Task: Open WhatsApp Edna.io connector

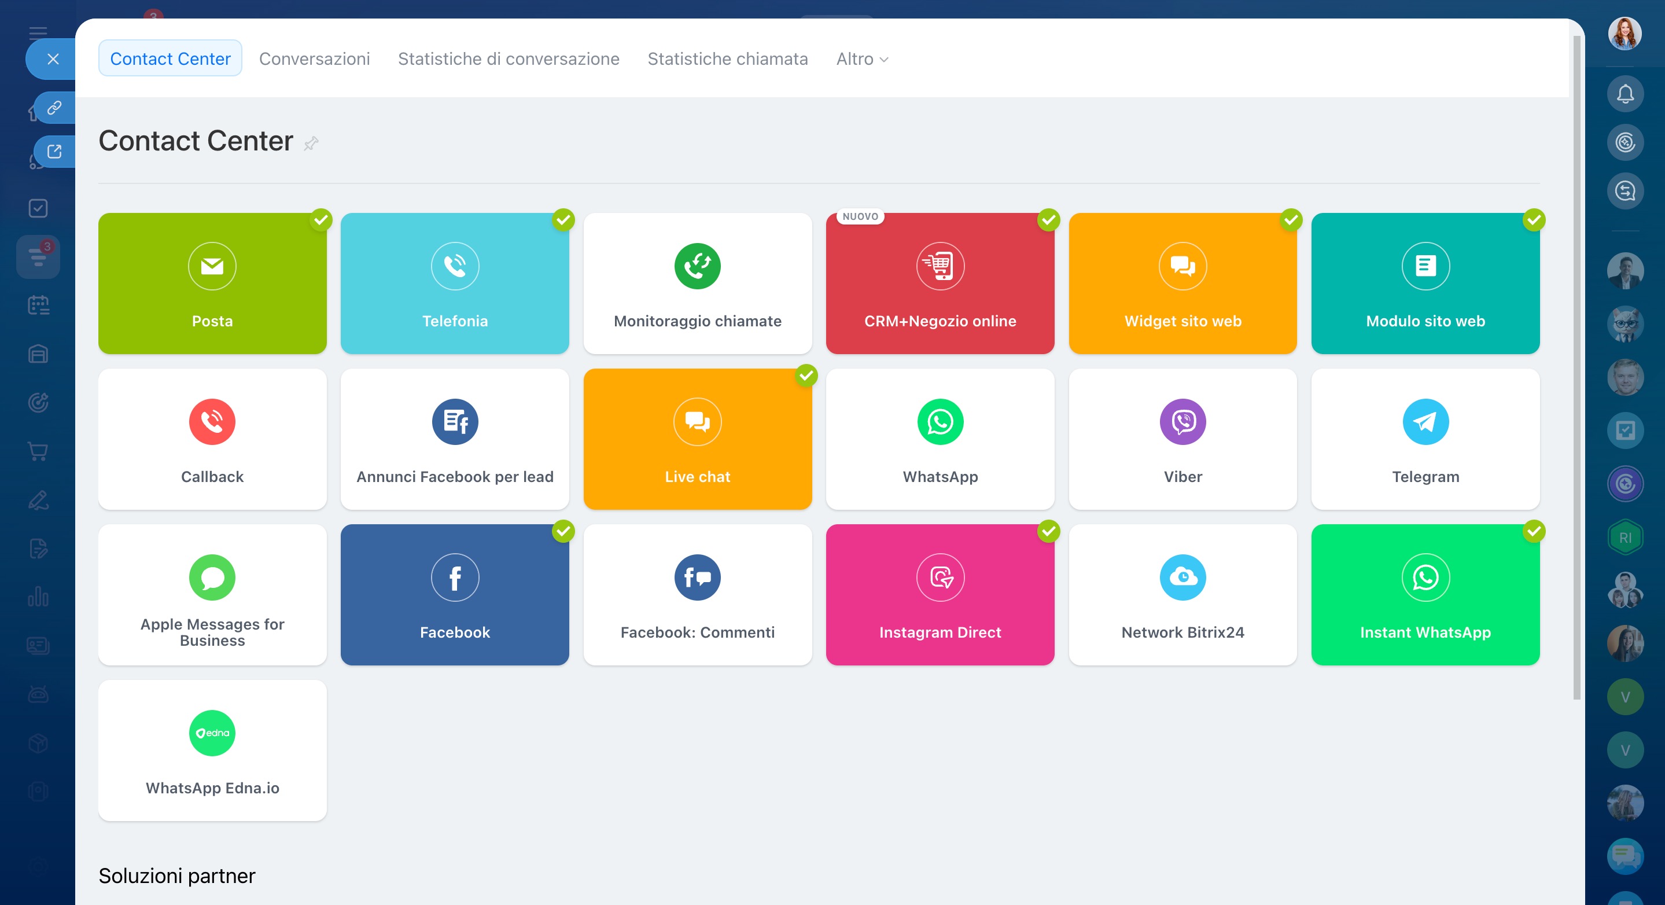Action: click(212, 750)
